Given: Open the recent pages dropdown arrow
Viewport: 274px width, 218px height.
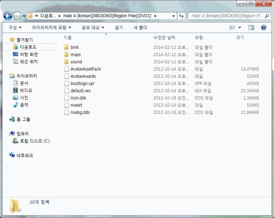Looking at the screenshot, I should [24, 16].
